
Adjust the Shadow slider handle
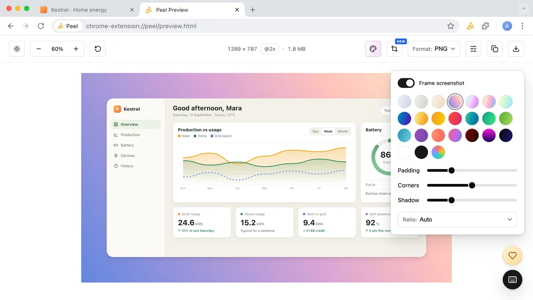coord(451,200)
